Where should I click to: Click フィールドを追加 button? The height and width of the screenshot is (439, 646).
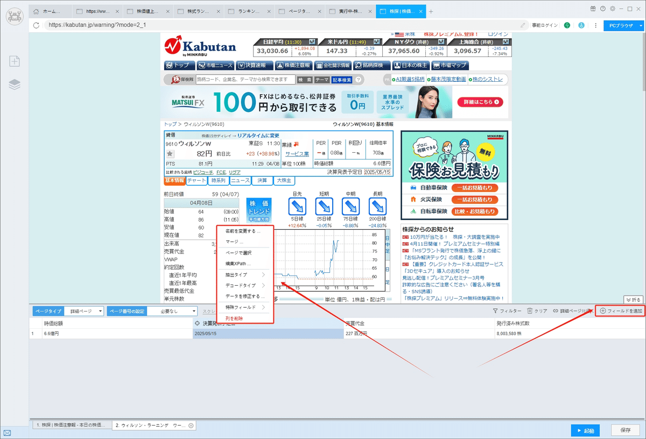point(620,311)
